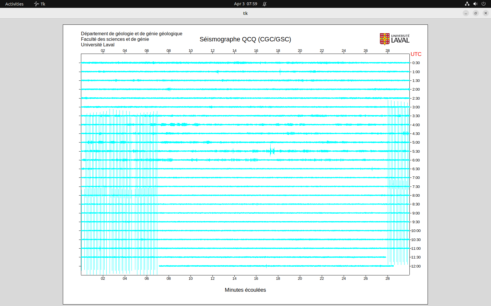Screen dimensions: 491x306
Task: Click the red UTC axis label
Action: tap(416, 54)
